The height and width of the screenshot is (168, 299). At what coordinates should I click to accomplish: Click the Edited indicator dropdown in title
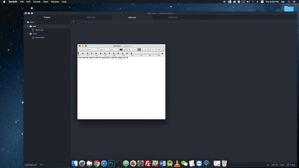128,46
